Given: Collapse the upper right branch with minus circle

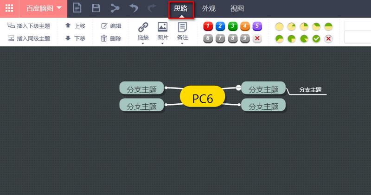Looking at the screenshot, I should [x=238, y=88].
